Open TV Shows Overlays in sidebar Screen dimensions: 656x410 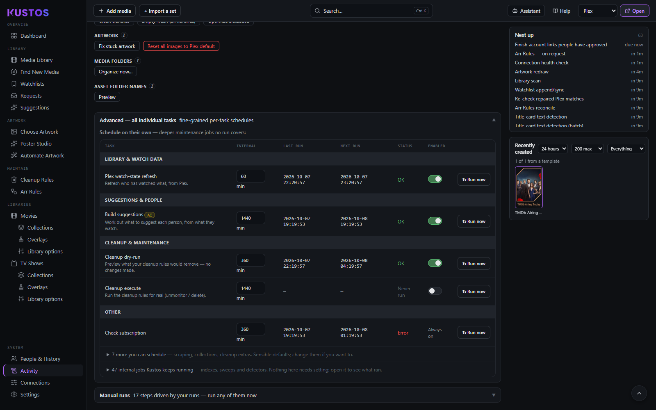(x=37, y=287)
